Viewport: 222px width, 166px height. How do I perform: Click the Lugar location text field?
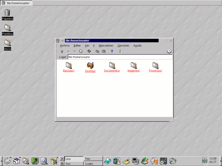coord(120,57)
